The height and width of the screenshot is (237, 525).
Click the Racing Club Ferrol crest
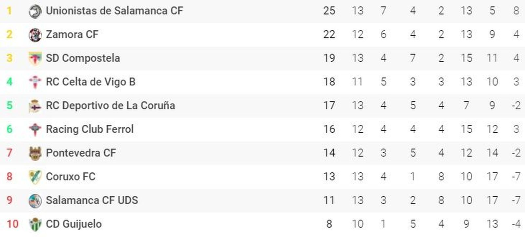coord(35,129)
